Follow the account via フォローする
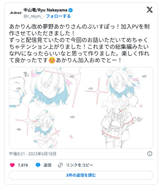Image resolution: width=161 pixels, height=187 pixels. [x=58, y=16]
